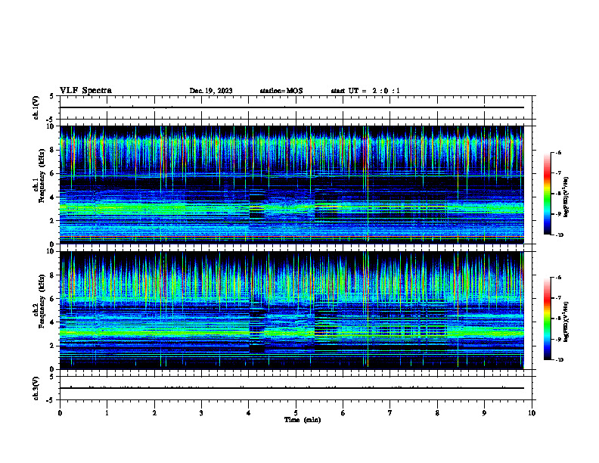The width and height of the screenshot is (599, 463).
Task: Click the "ch.3(V)" axis label
Action: pyautogui.click(x=36, y=388)
